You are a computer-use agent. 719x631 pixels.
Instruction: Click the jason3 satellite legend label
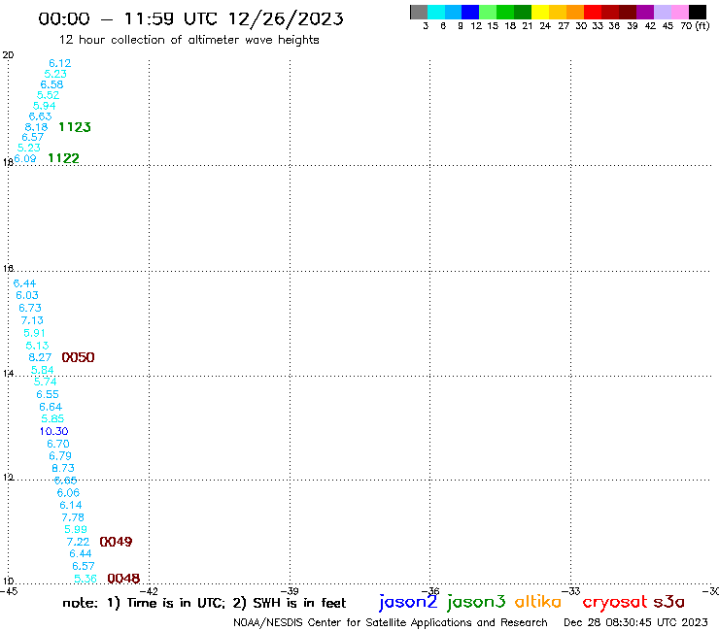click(x=476, y=602)
